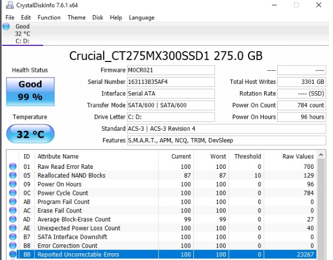Image resolution: width=333 pixels, height=260 pixels.
Task: Click the 32 °C temperature button
Action: click(x=30, y=134)
